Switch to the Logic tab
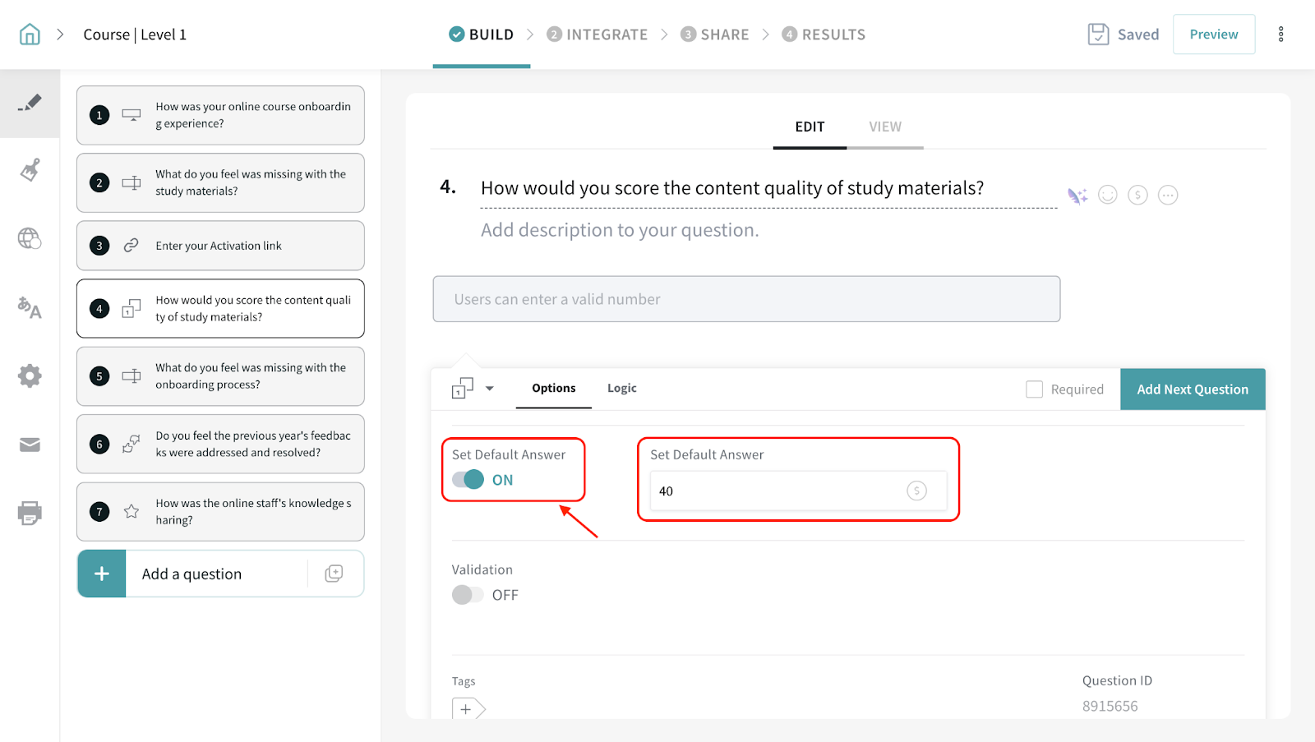Image resolution: width=1315 pixels, height=742 pixels. point(621,389)
